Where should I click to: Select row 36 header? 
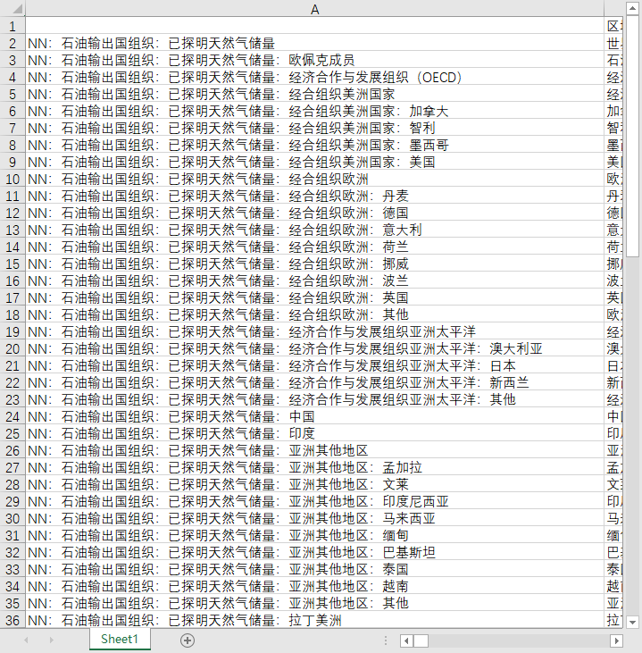point(13,620)
